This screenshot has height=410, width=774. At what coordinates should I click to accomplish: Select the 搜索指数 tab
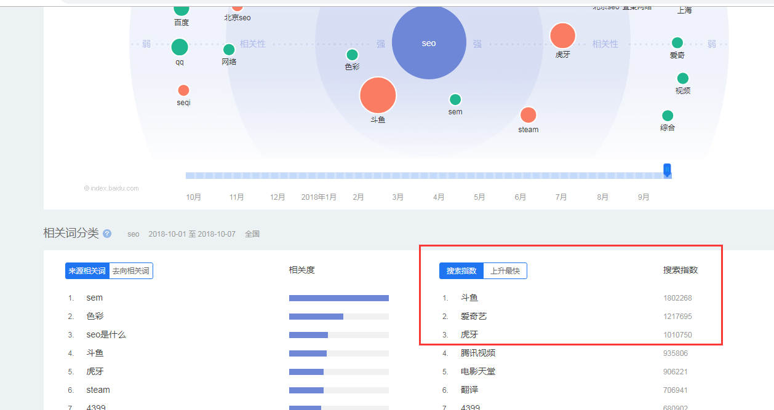tap(461, 271)
